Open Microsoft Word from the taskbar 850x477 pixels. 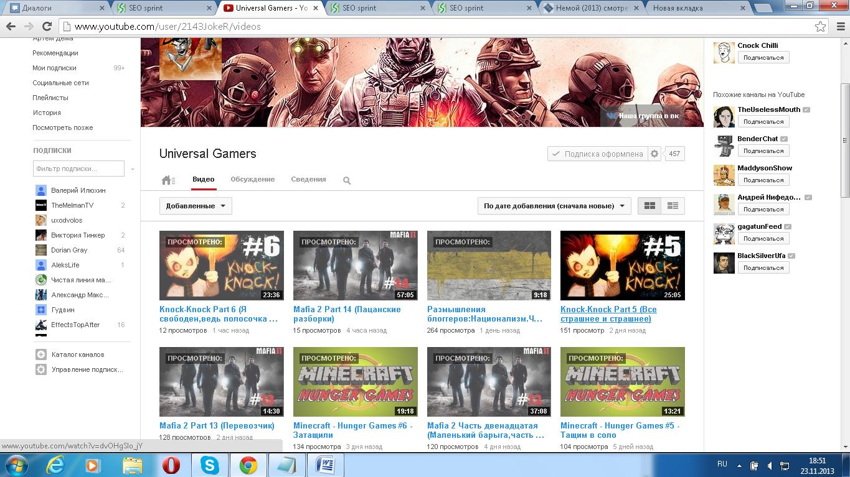click(325, 465)
